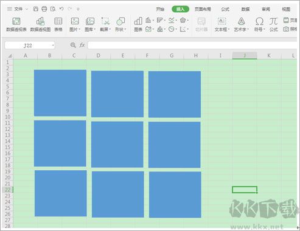Select column J header

pyautogui.click(x=245, y=55)
